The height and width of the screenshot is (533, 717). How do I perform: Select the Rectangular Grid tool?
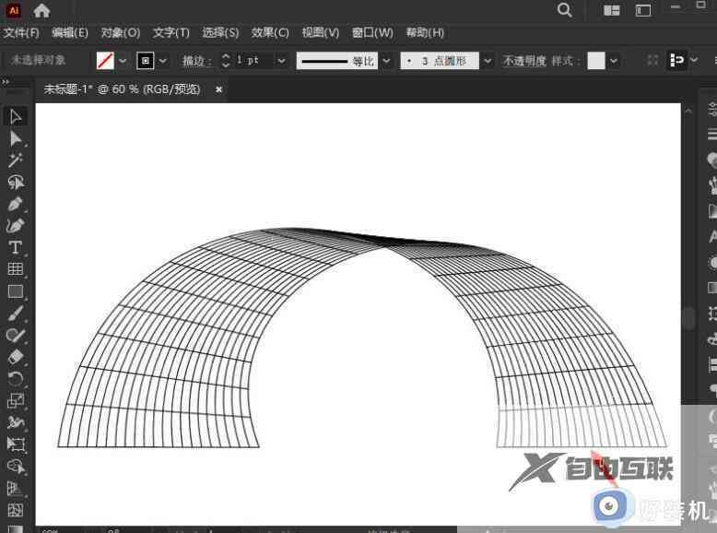tap(16, 269)
